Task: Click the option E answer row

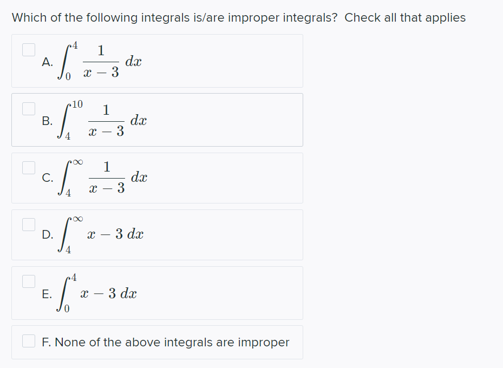Action: (x=157, y=293)
